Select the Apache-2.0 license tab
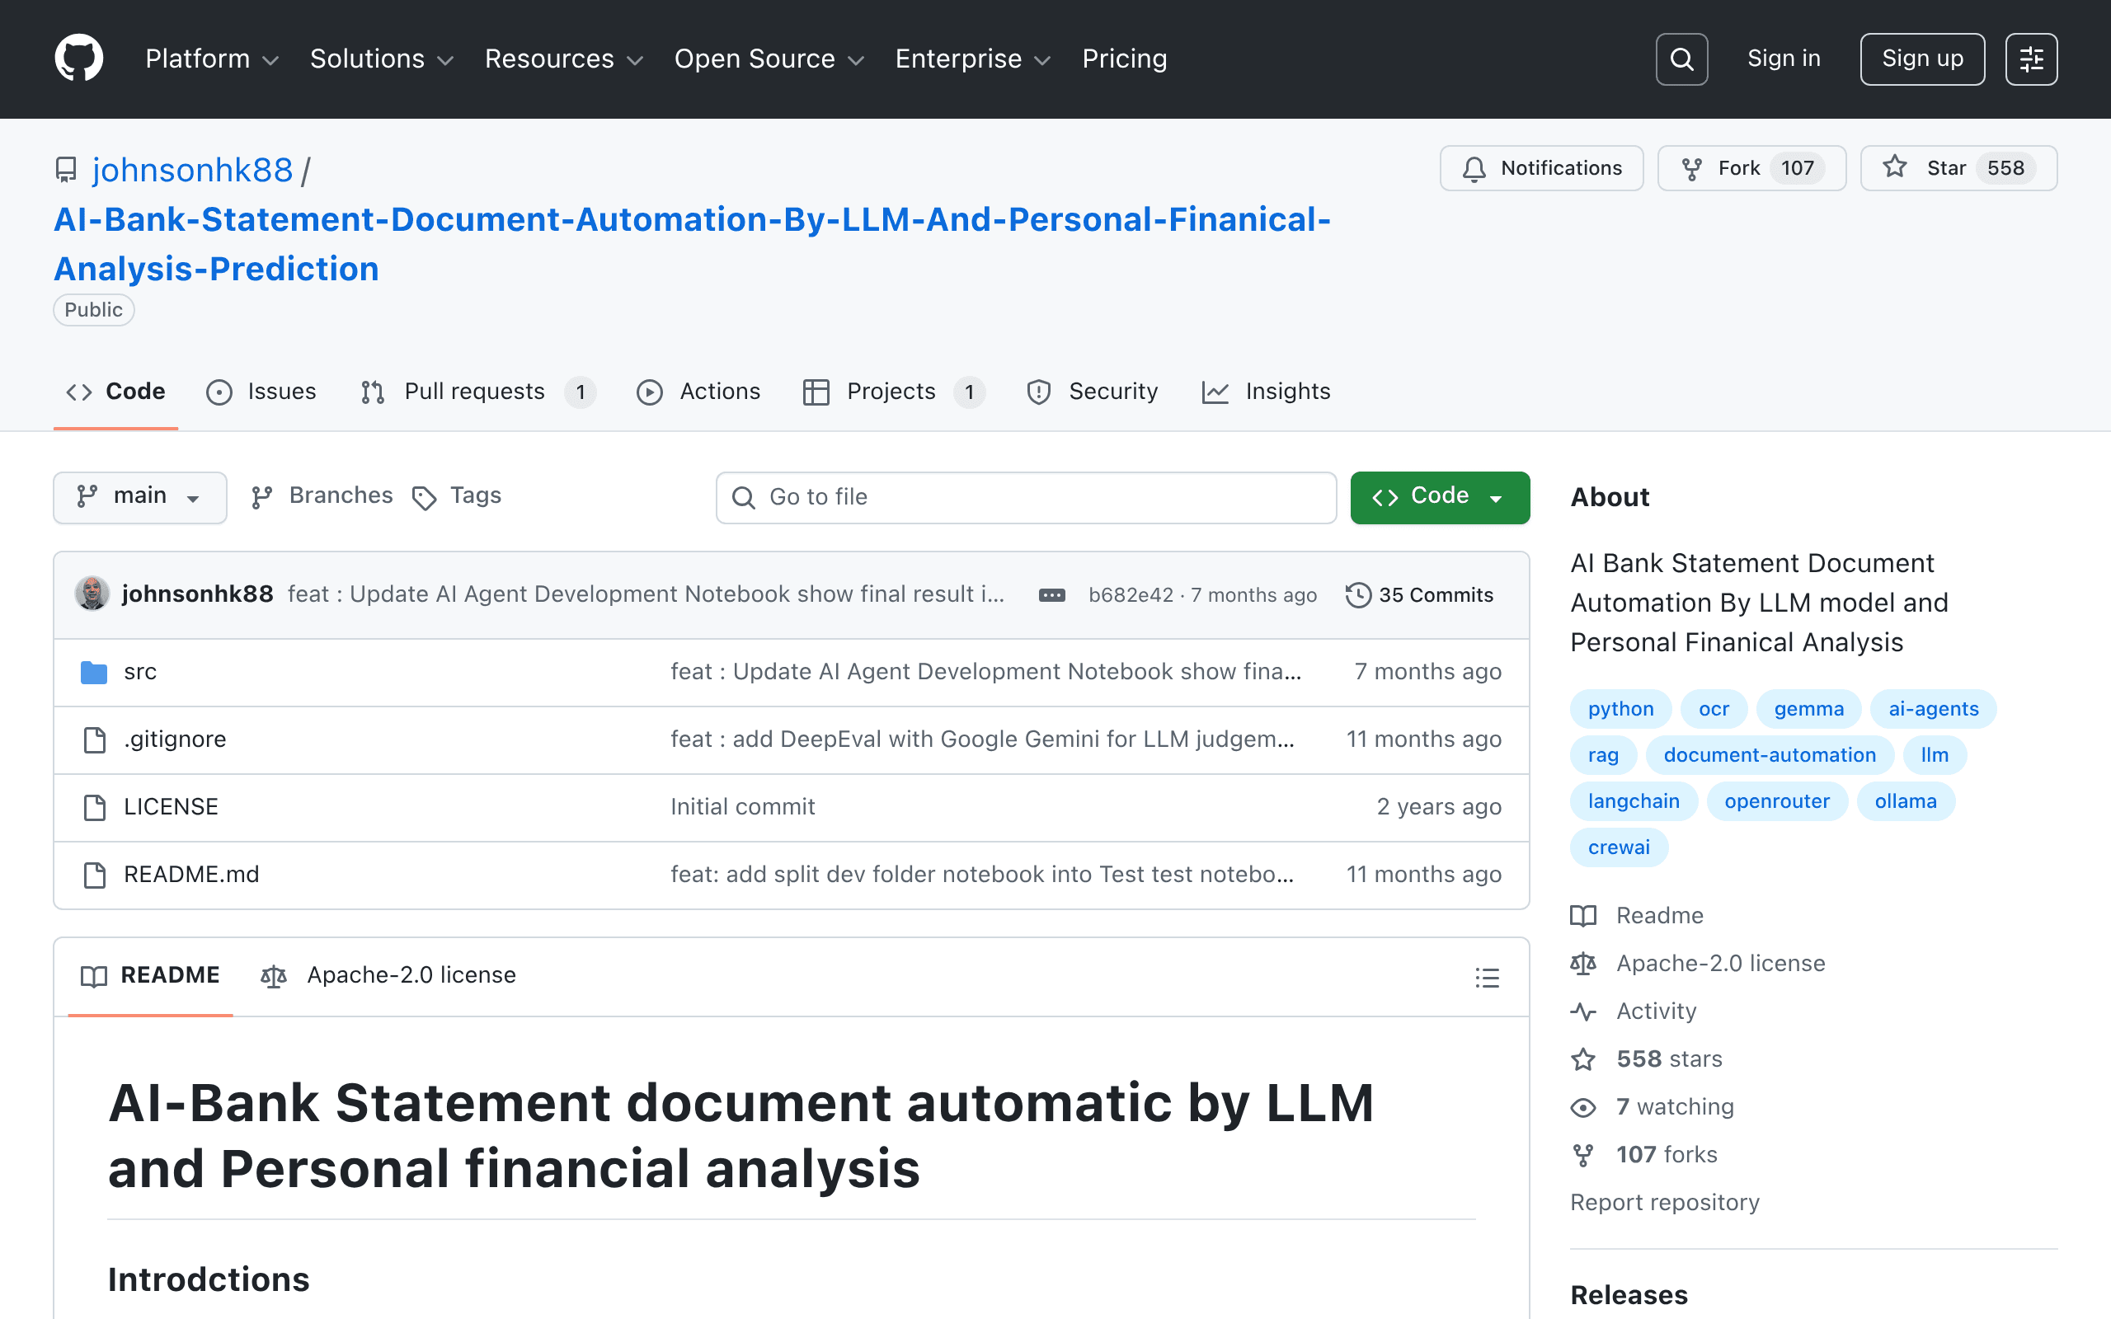Screen dimensions: 2111x1319 click(388, 975)
